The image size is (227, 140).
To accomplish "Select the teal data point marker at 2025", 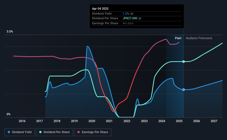I will tap(184, 62).
